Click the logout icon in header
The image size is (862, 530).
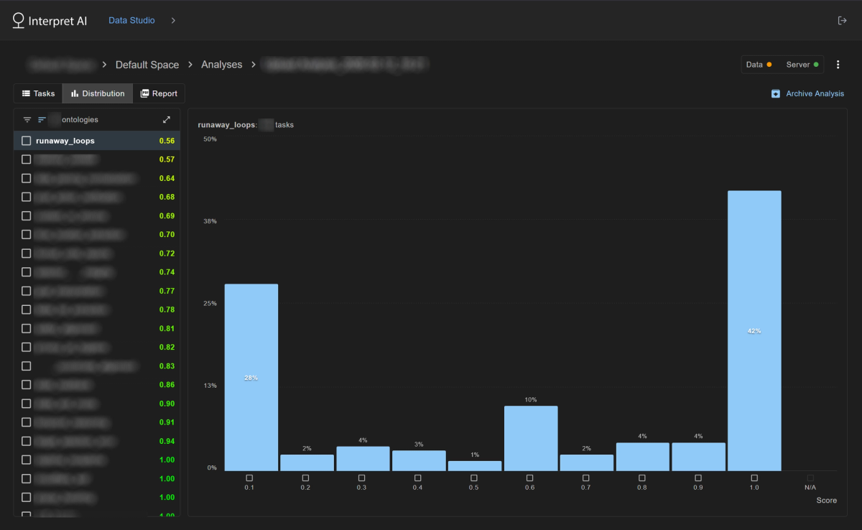(843, 20)
